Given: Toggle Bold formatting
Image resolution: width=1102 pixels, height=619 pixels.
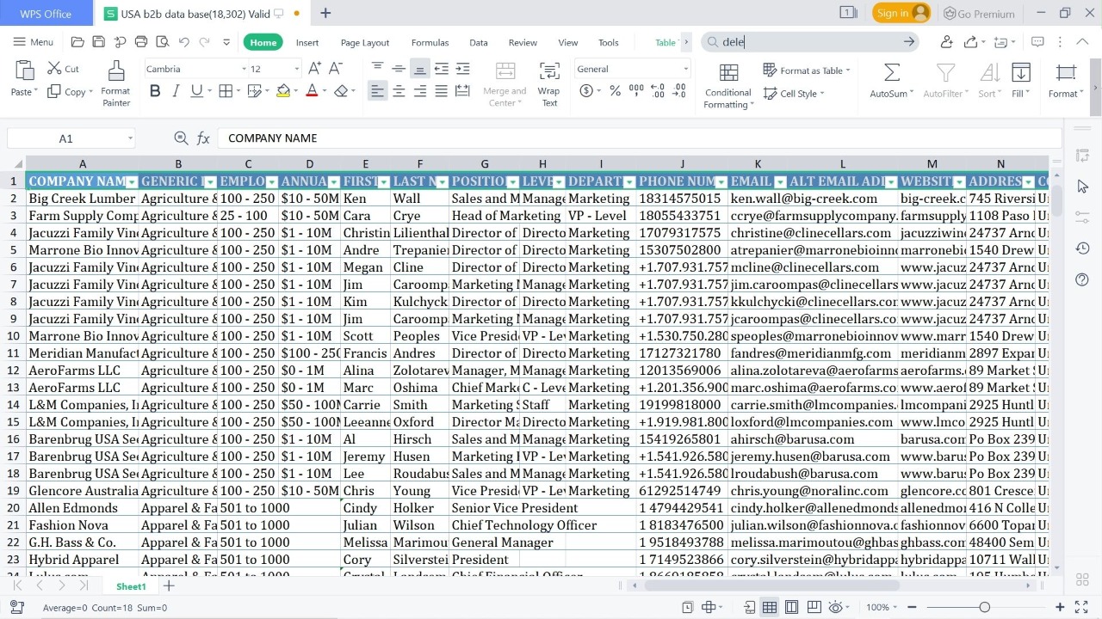Looking at the screenshot, I should click(155, 91).
